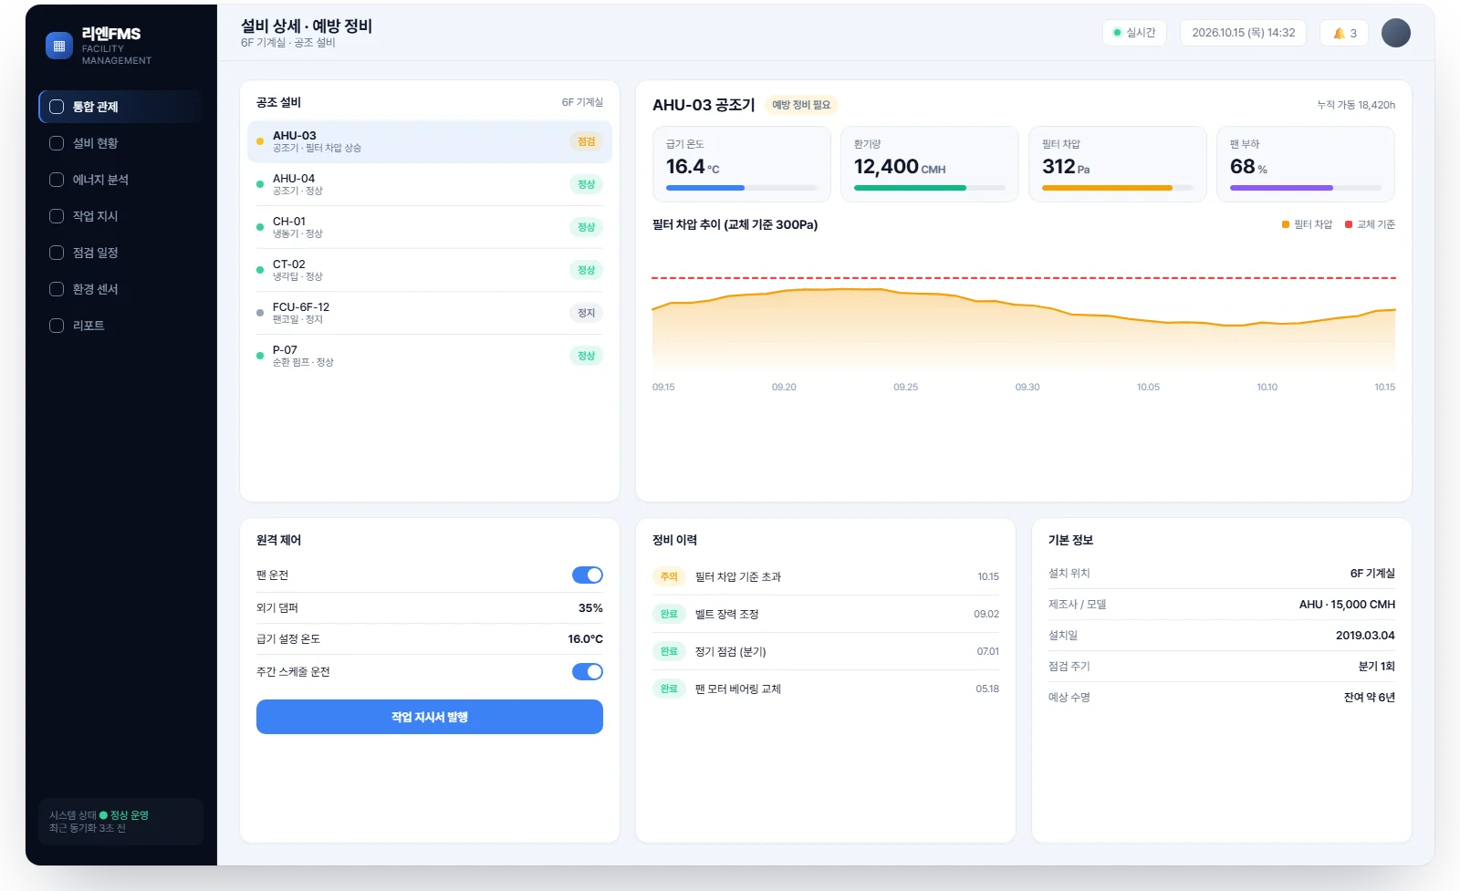Open the 정기 점검 (분기) history entry
Screen dimensions: 1460x891
coord(826,651)
